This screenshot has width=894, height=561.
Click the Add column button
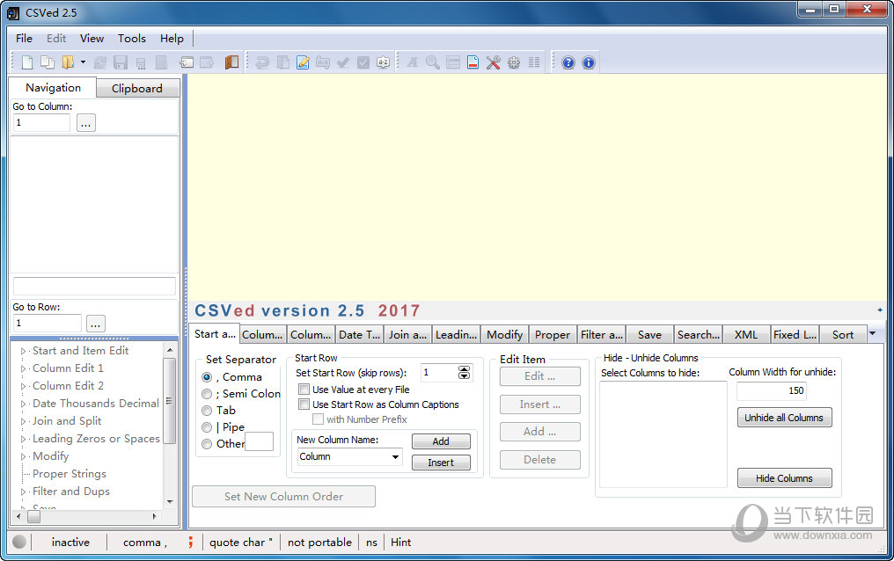[441, 441]
